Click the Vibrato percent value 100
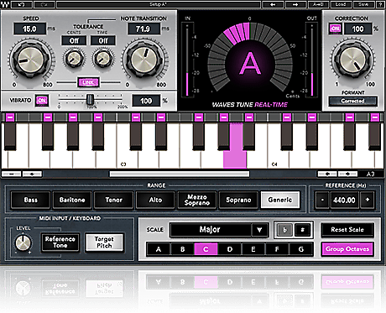This screenshot has width=386, height=313. coord(146,101)
